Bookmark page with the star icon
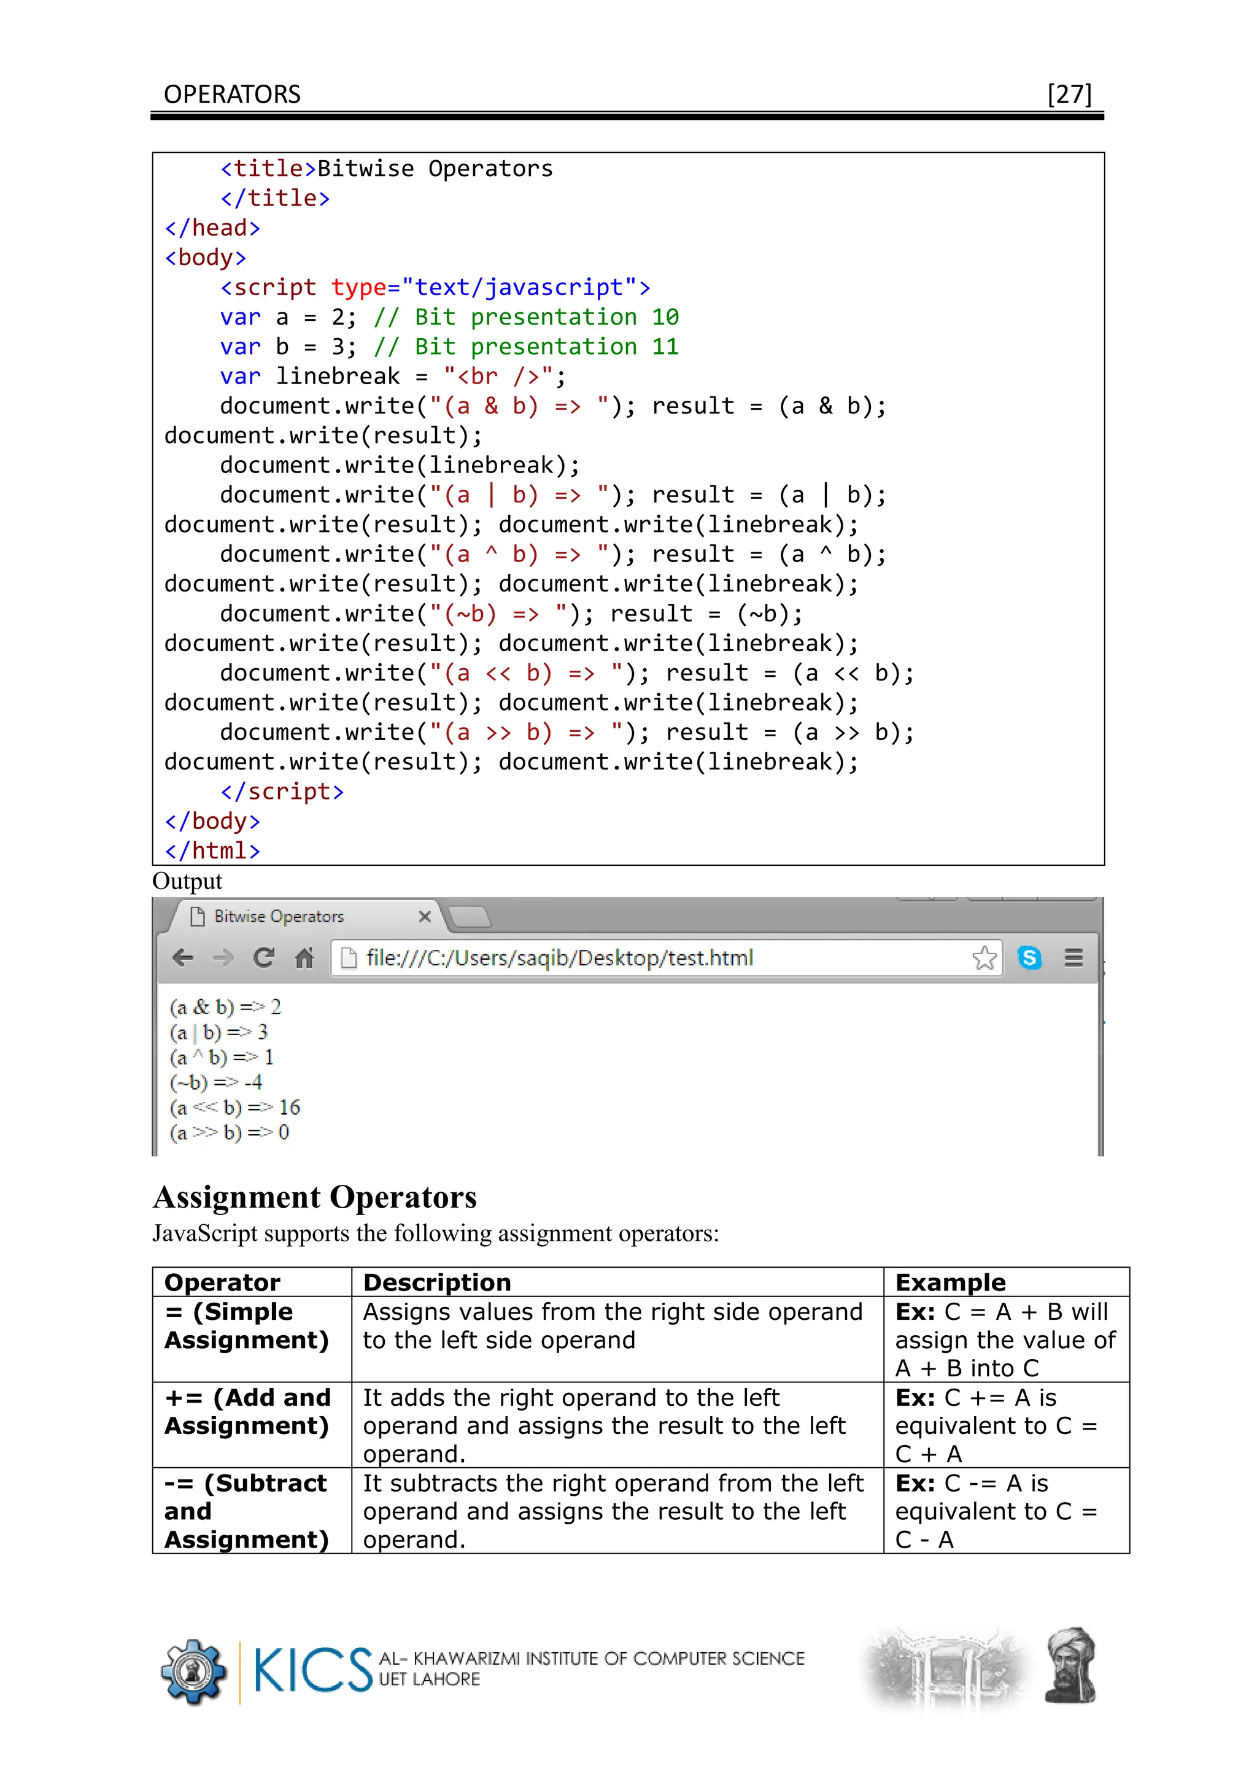The image size is (1257, 1777). click(984, 958)
